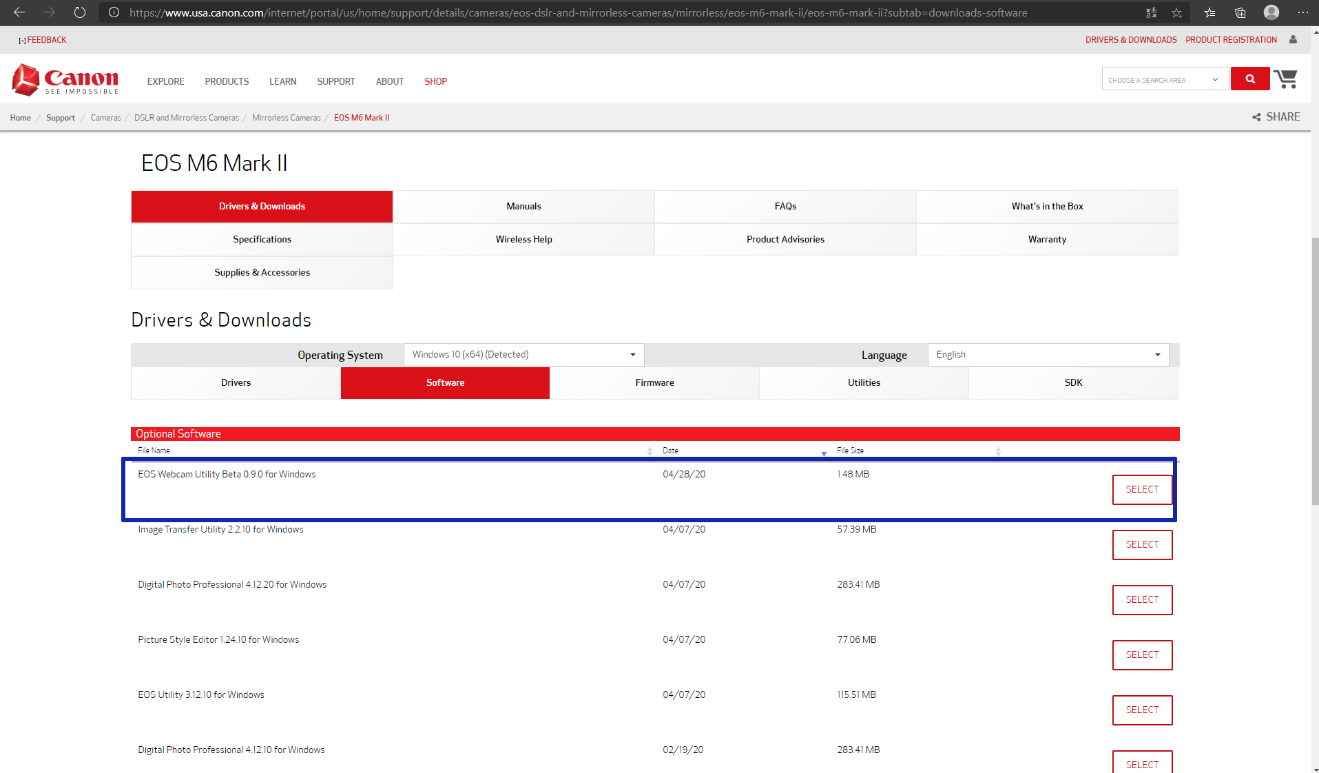Open the Manuals tab
Image resolution: width=1319 pixels, height=773 pixels.
523,207
